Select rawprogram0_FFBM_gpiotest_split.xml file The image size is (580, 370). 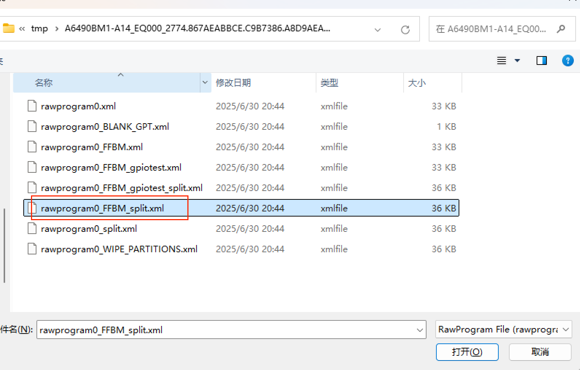coord(121,188)
